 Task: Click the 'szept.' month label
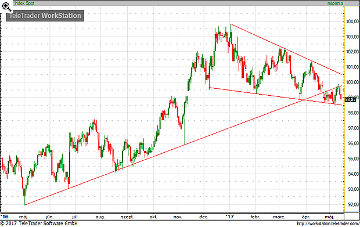click(127, 217)
